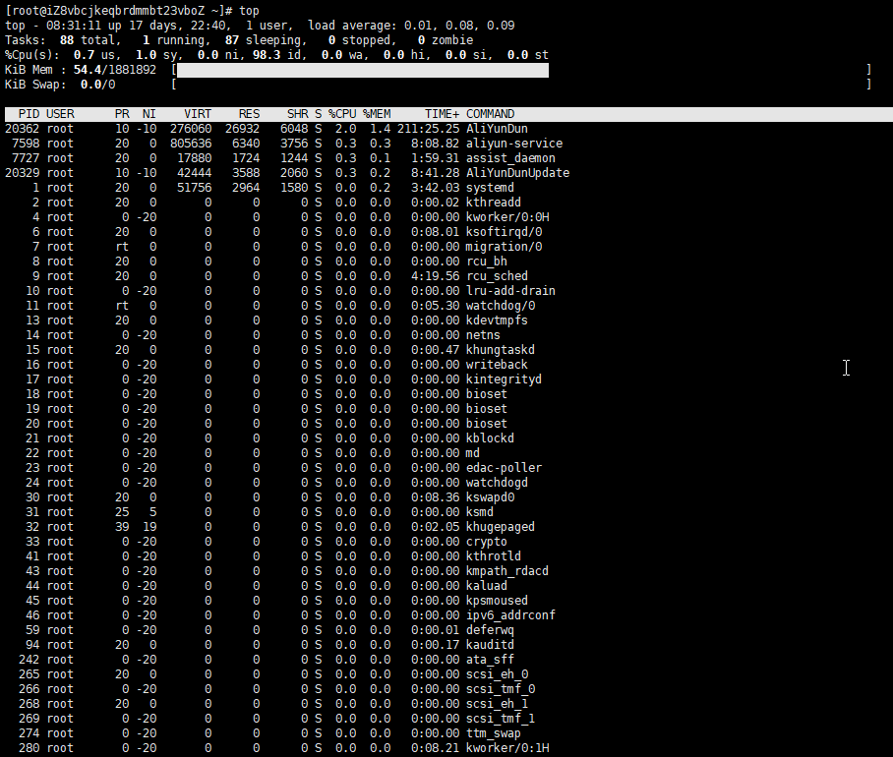Select the kthreadd process row name
This screenshot has height=757, width=893.
[x=493, y=203]
